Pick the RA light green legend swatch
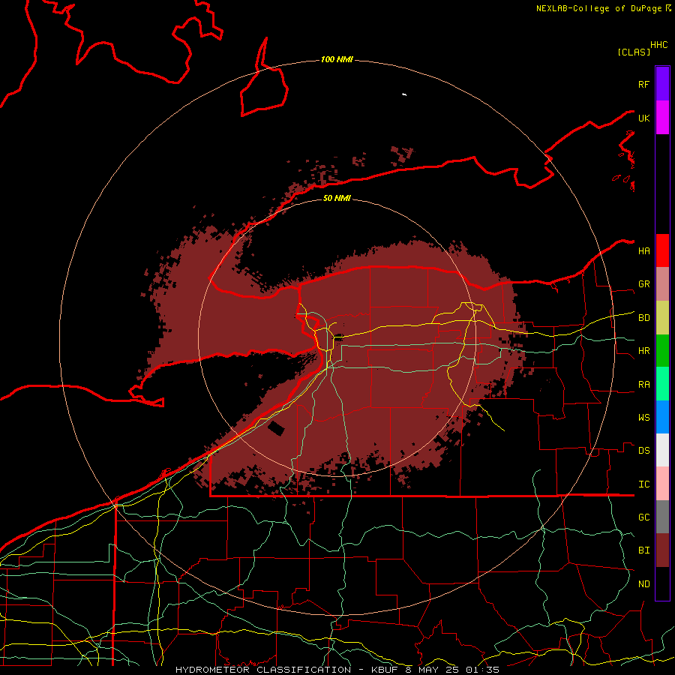675x675 pixels. pos(662,384)
